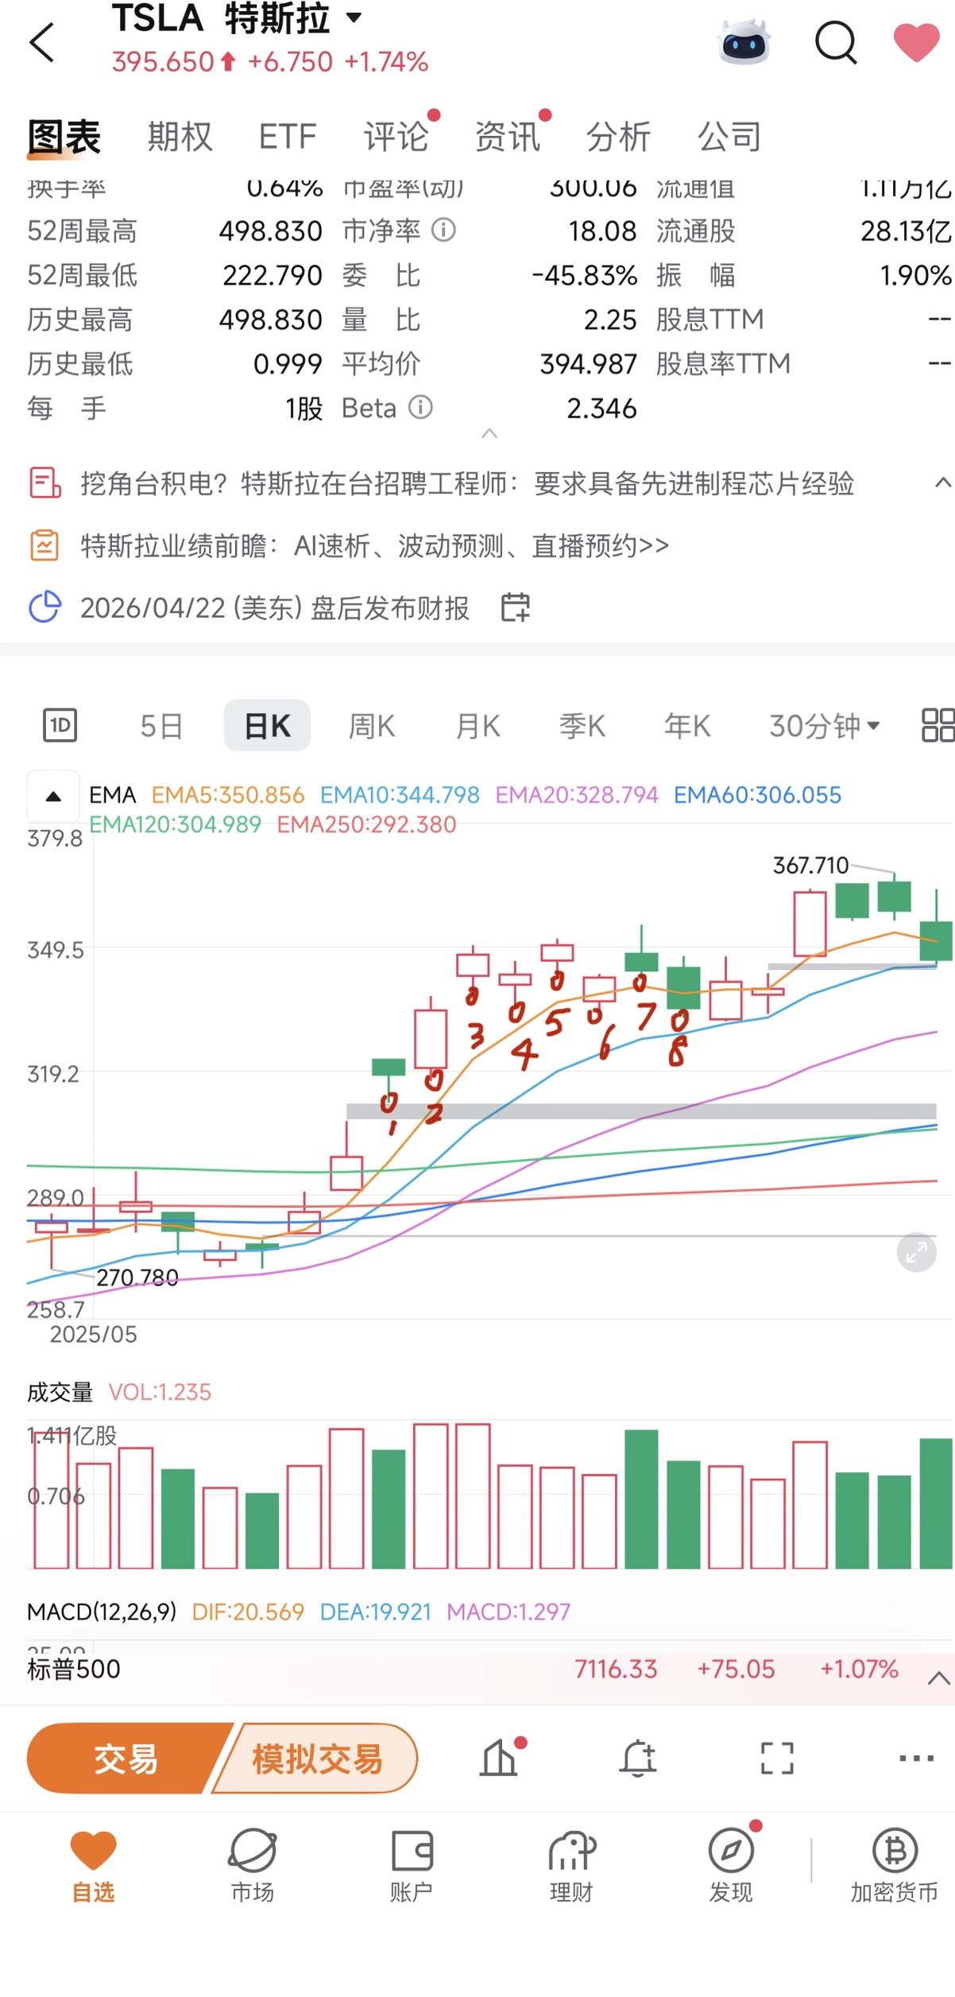Add earnings date to calendar icon

[x=515, y=607]
